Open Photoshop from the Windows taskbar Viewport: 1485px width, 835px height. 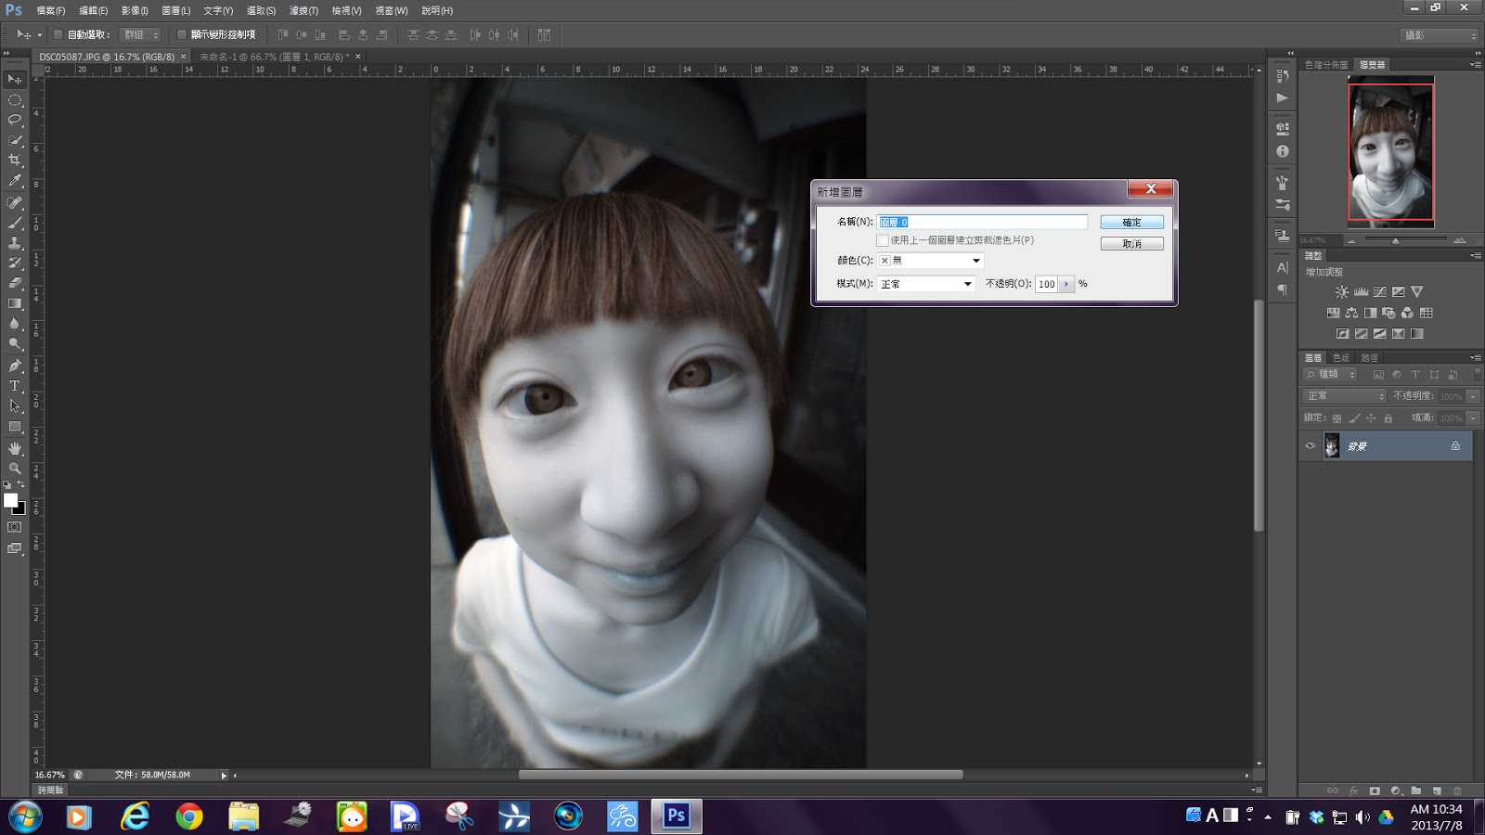tap(676, 816)
